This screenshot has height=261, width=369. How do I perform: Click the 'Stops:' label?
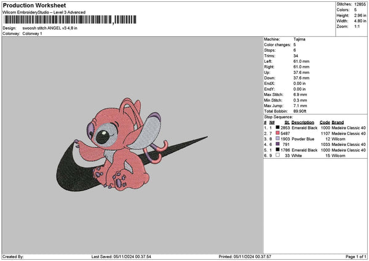270,50
